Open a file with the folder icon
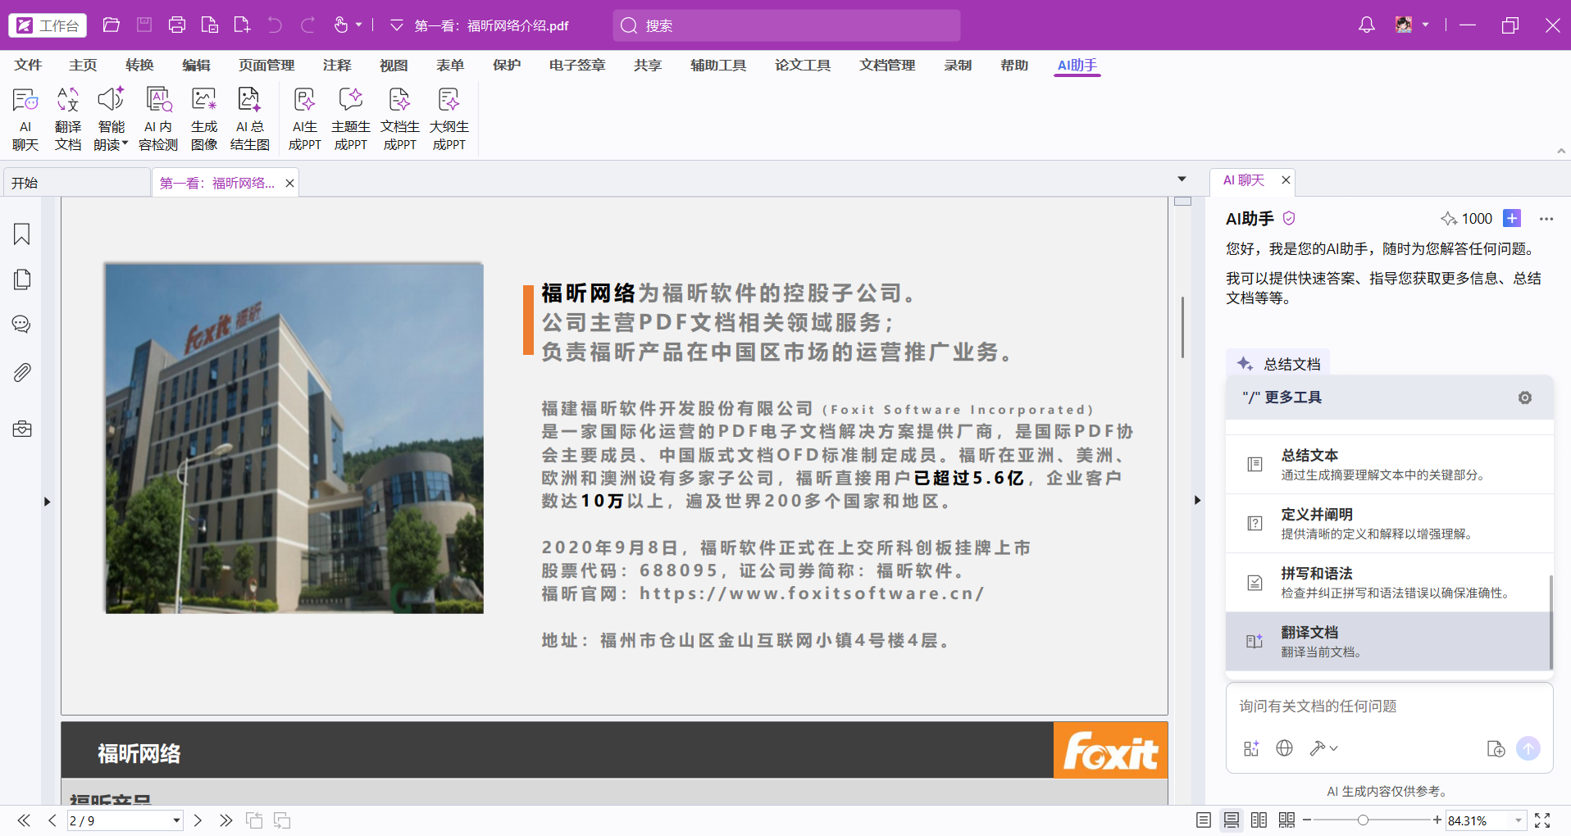This screenshot has height=836, width=1571. (112, 25)
